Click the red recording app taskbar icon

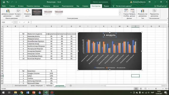point(52,93)
